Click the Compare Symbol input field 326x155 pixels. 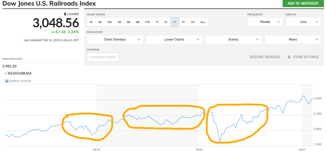(103, 57)
